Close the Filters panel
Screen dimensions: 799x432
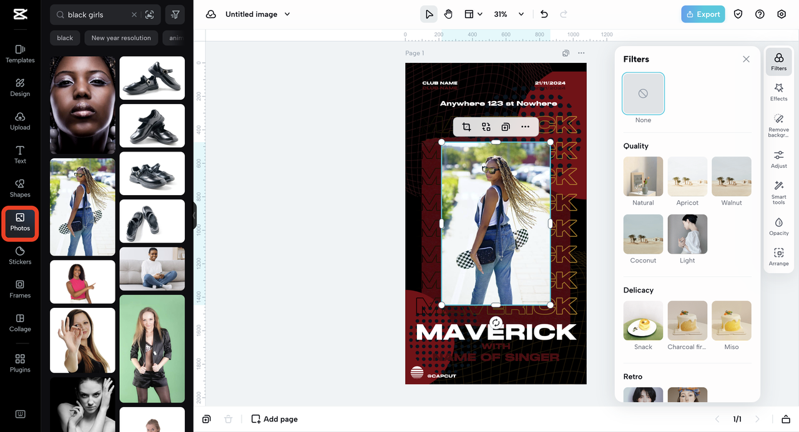pos(746,59)
